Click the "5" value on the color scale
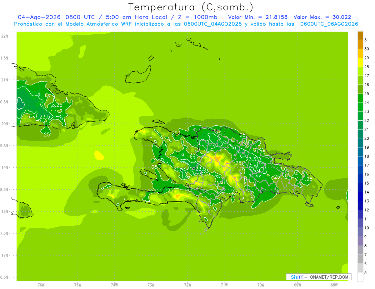The width and height of the screenshot is (375, 289). [x=366, y=273]
